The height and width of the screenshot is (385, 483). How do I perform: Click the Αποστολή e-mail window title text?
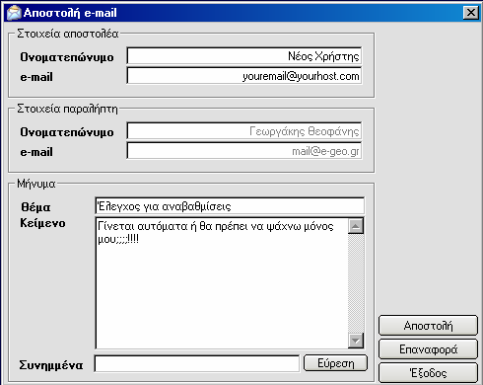coord(70,13)
